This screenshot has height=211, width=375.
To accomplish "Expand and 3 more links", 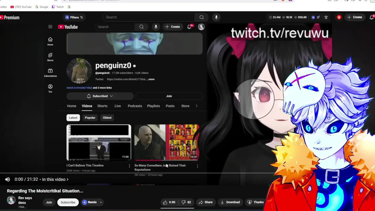I will tap(102, 88).
